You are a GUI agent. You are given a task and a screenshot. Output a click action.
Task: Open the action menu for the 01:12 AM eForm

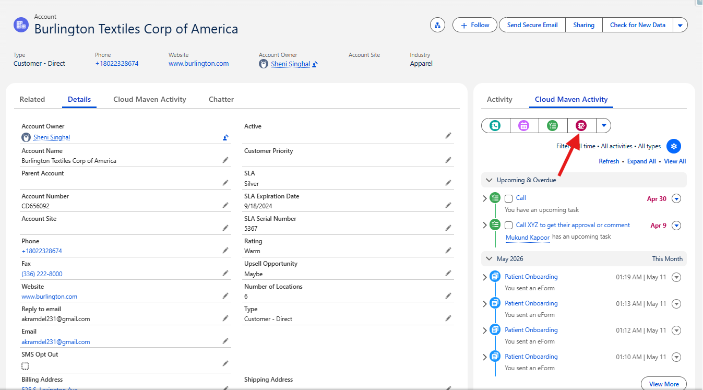click(x=676, y=330)
